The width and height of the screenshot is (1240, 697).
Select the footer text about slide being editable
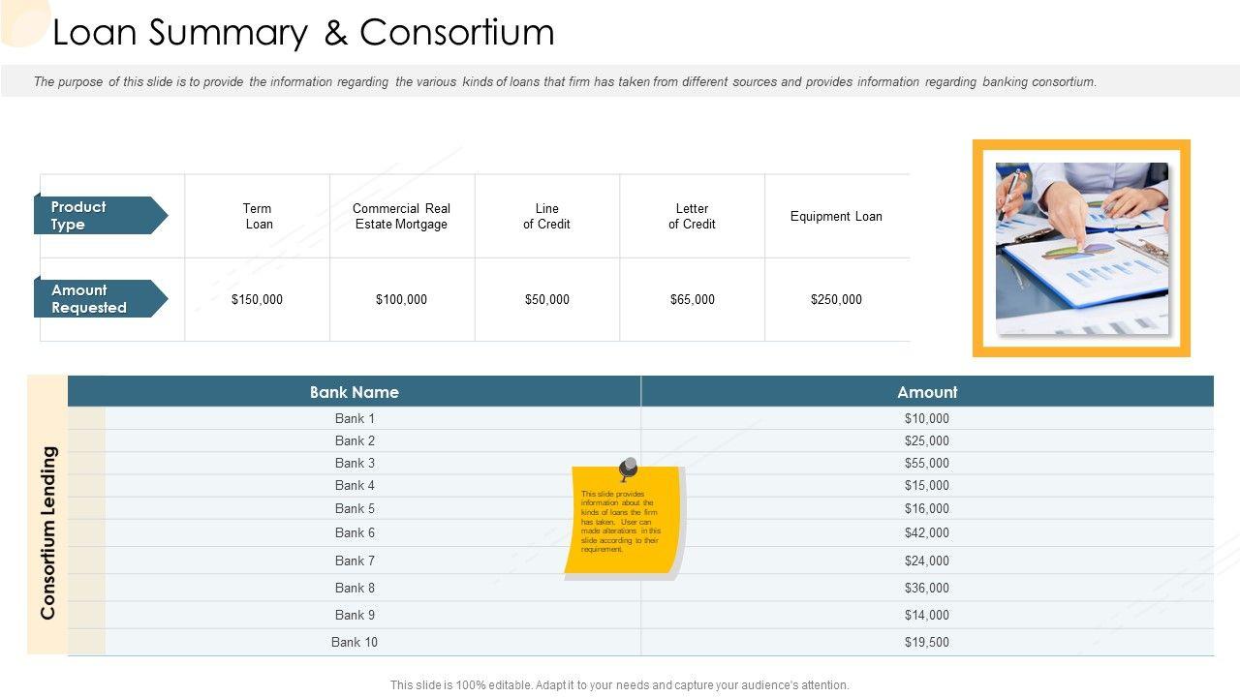[x=620, y=684]
